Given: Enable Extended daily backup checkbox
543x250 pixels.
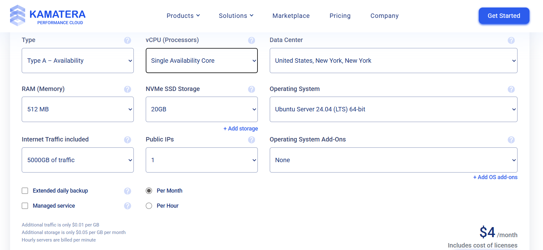Looking at the screenshot, I should click(25, 191).
